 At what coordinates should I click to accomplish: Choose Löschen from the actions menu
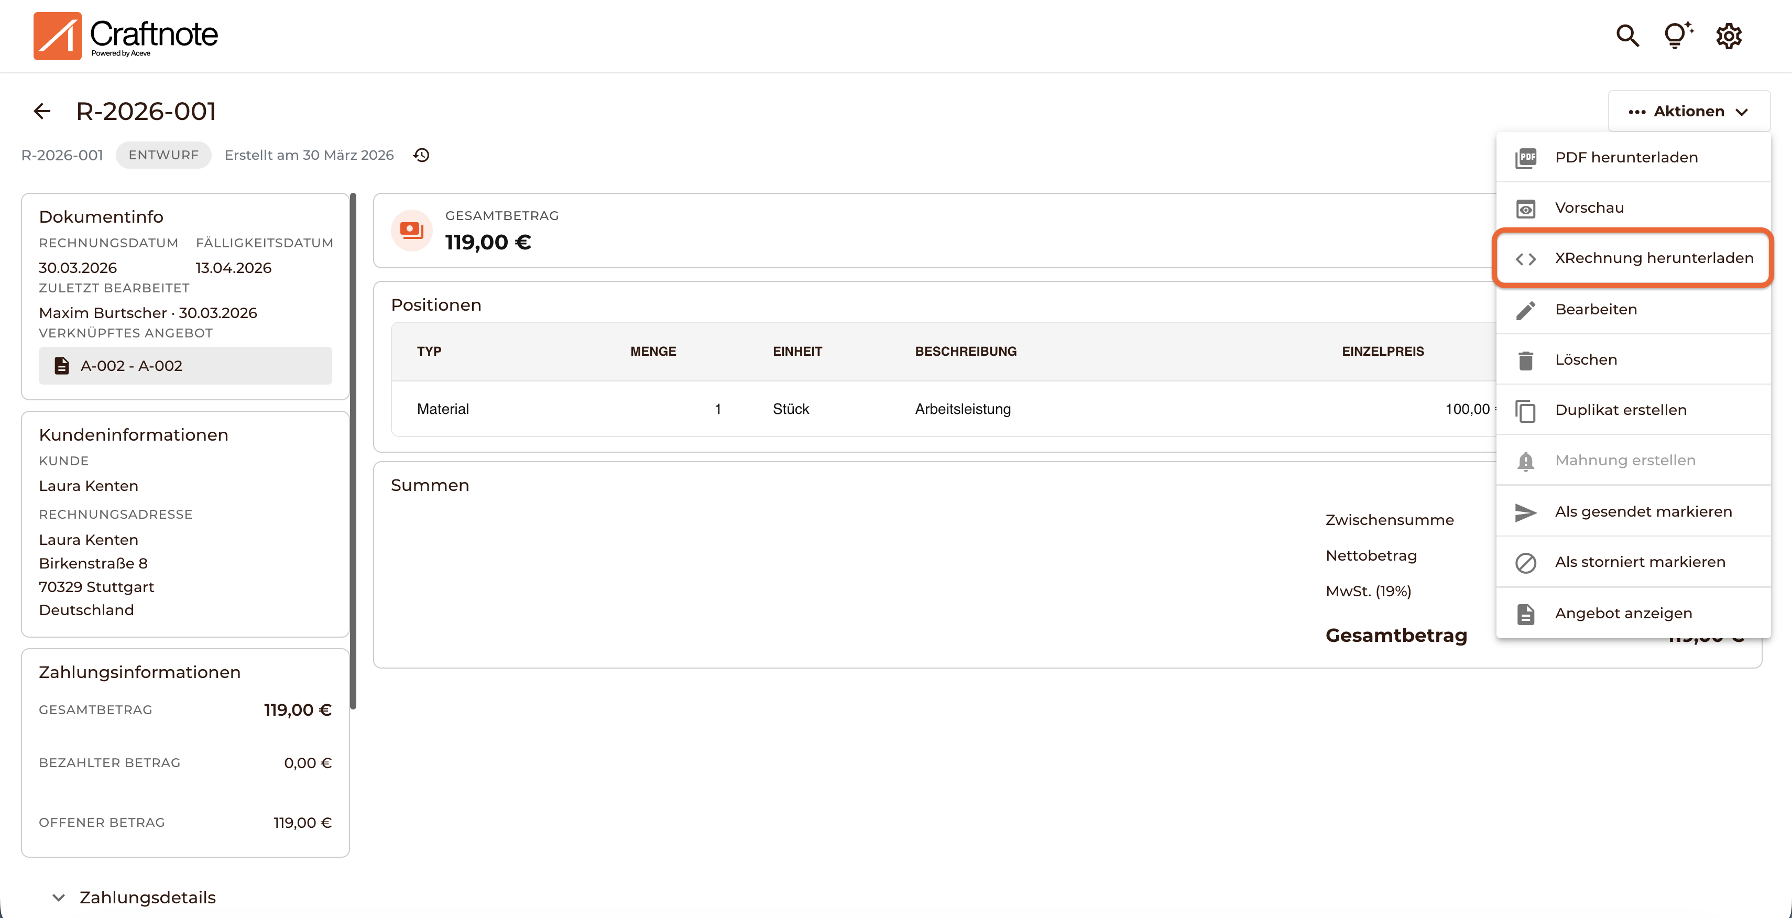(x=1586, y=359)
